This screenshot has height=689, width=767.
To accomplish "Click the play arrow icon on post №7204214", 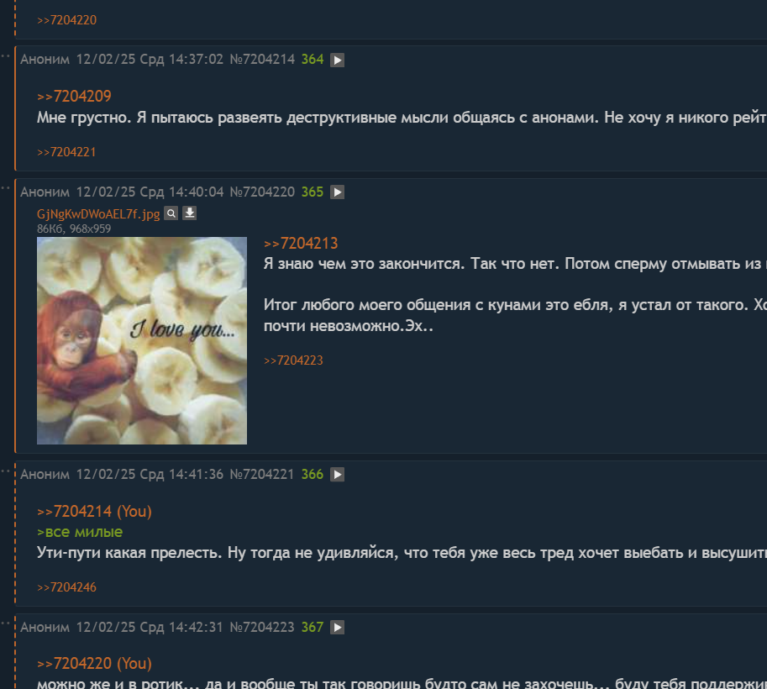I will click(x=337, y=60).
